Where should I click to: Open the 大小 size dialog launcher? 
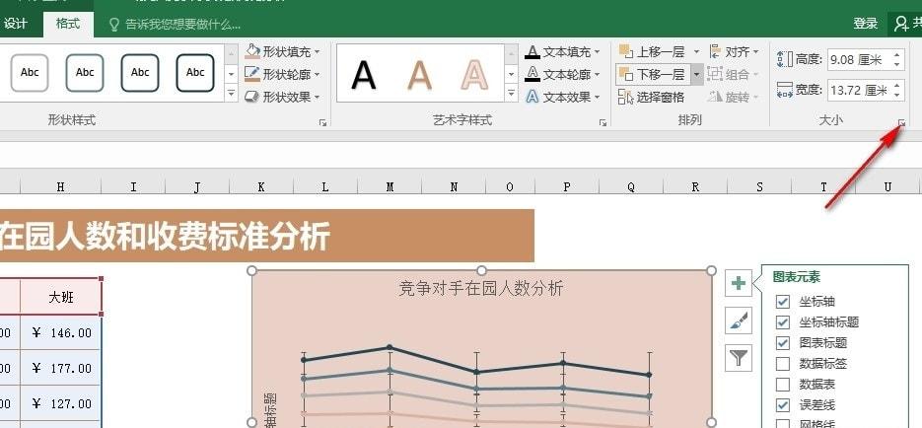tap(901, 122)
